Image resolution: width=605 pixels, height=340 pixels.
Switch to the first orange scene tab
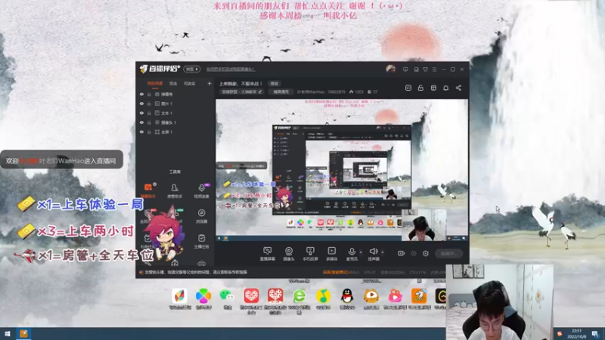pos(155,83)
